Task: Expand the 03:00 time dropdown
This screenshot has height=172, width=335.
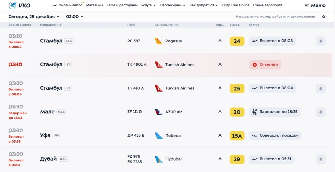Action: click(x=75, y=17)
